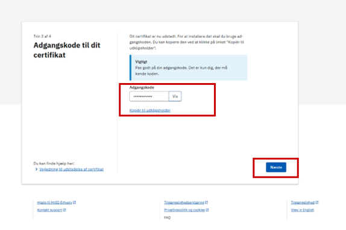Click the 'Kopiér til udklipsholder' link
The height and width of the screenshot is (230, 346).
click(x=150, y=110)
